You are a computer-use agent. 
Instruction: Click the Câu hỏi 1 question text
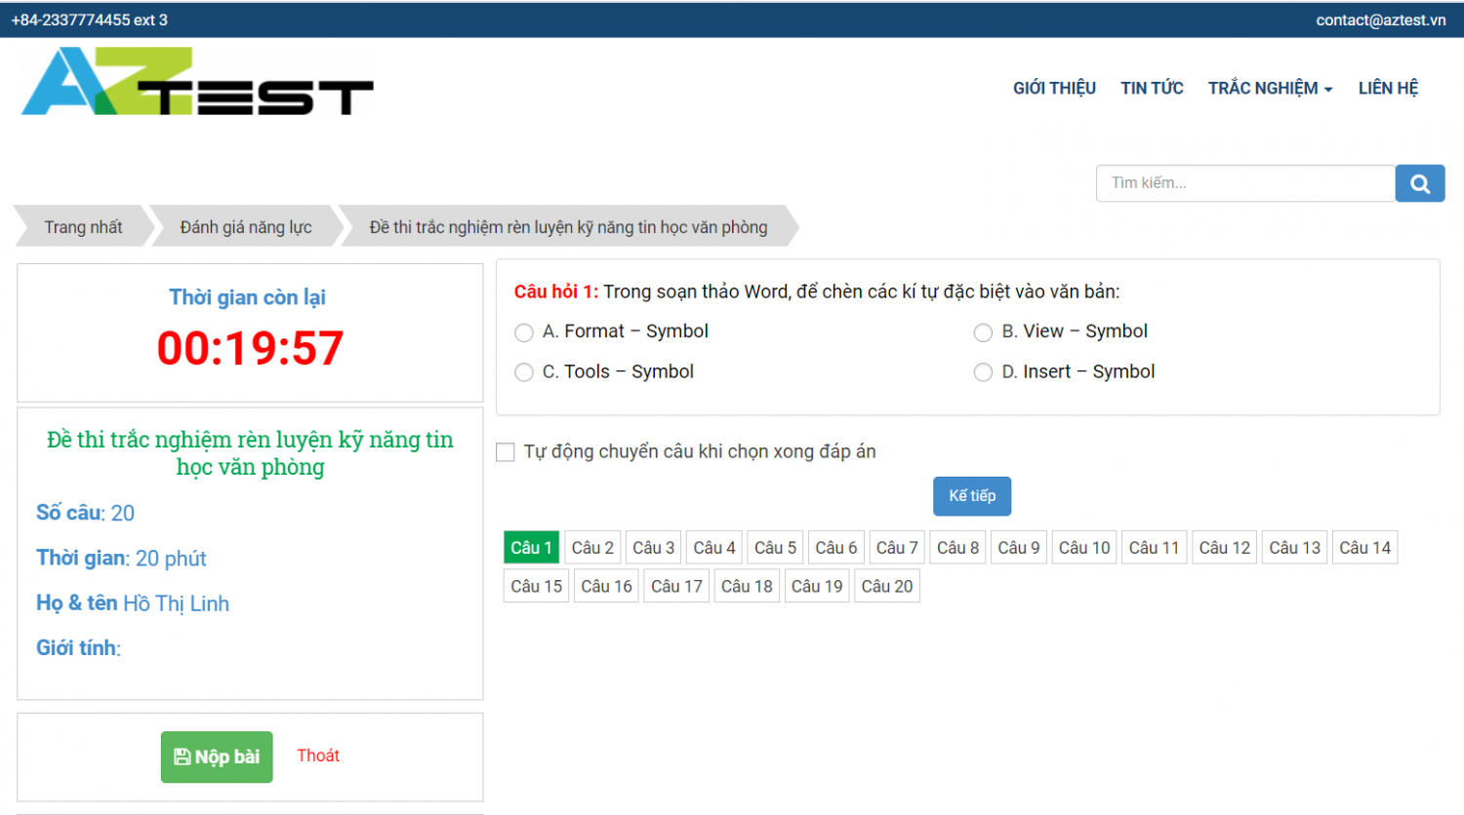click(x=817, y=291)
